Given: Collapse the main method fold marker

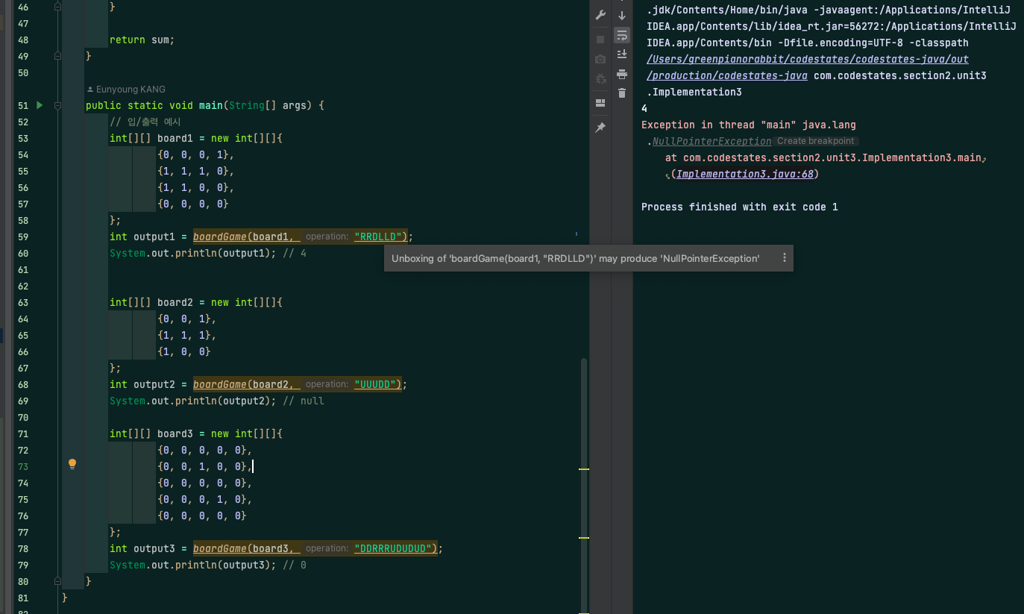Looking at the screenshot, I should (57, 105).
